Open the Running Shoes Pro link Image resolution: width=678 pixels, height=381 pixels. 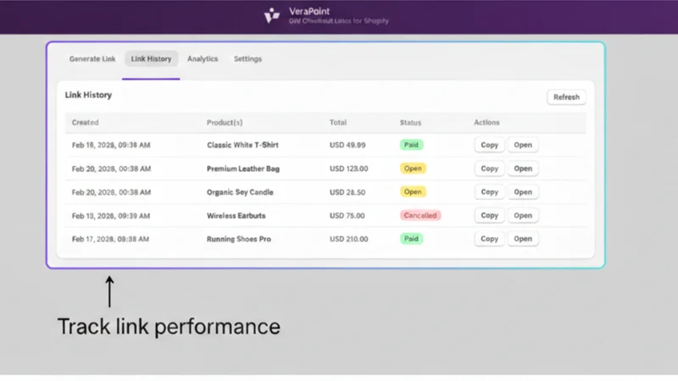[x=523, y=239]
